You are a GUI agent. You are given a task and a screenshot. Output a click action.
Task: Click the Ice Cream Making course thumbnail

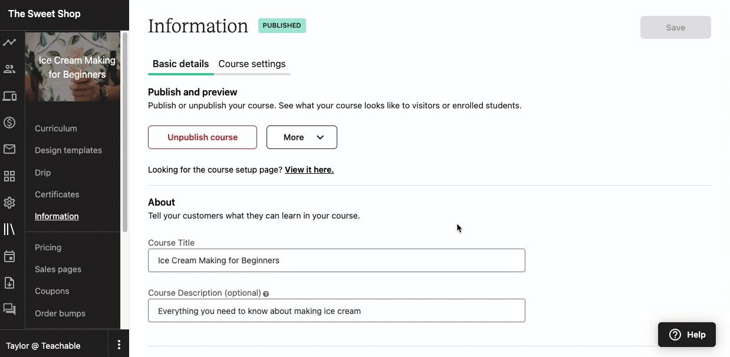coord(73,67)
